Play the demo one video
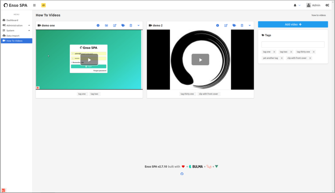335x193 pixels. tap(89, 60)
